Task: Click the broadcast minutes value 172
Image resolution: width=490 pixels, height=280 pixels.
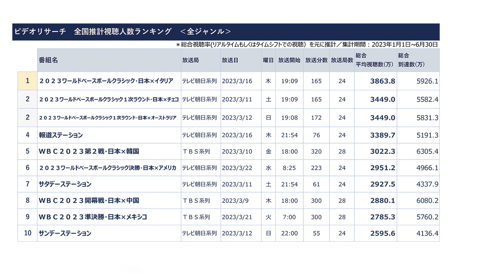Action: click(x=316, y=118)
